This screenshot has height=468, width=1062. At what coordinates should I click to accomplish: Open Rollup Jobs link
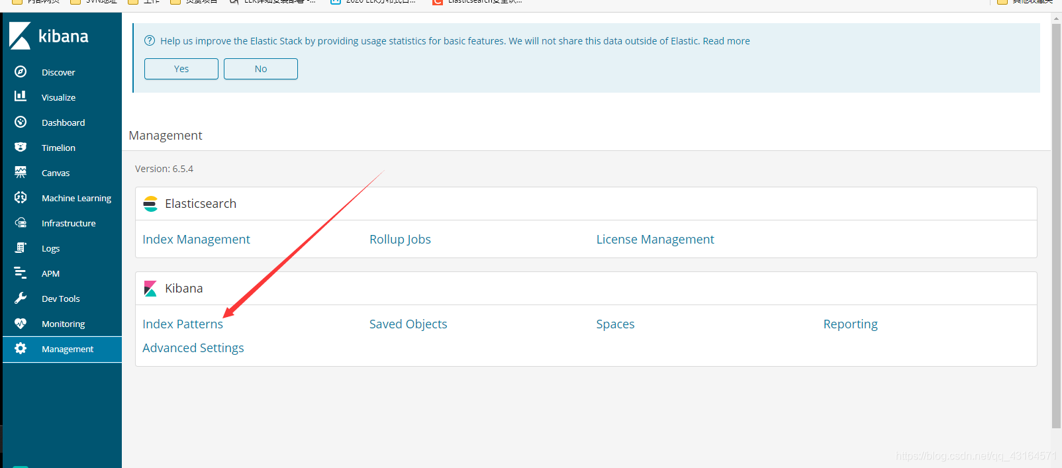point(400,240)
